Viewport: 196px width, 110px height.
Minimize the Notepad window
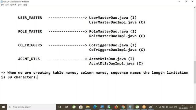pos(179,2)
